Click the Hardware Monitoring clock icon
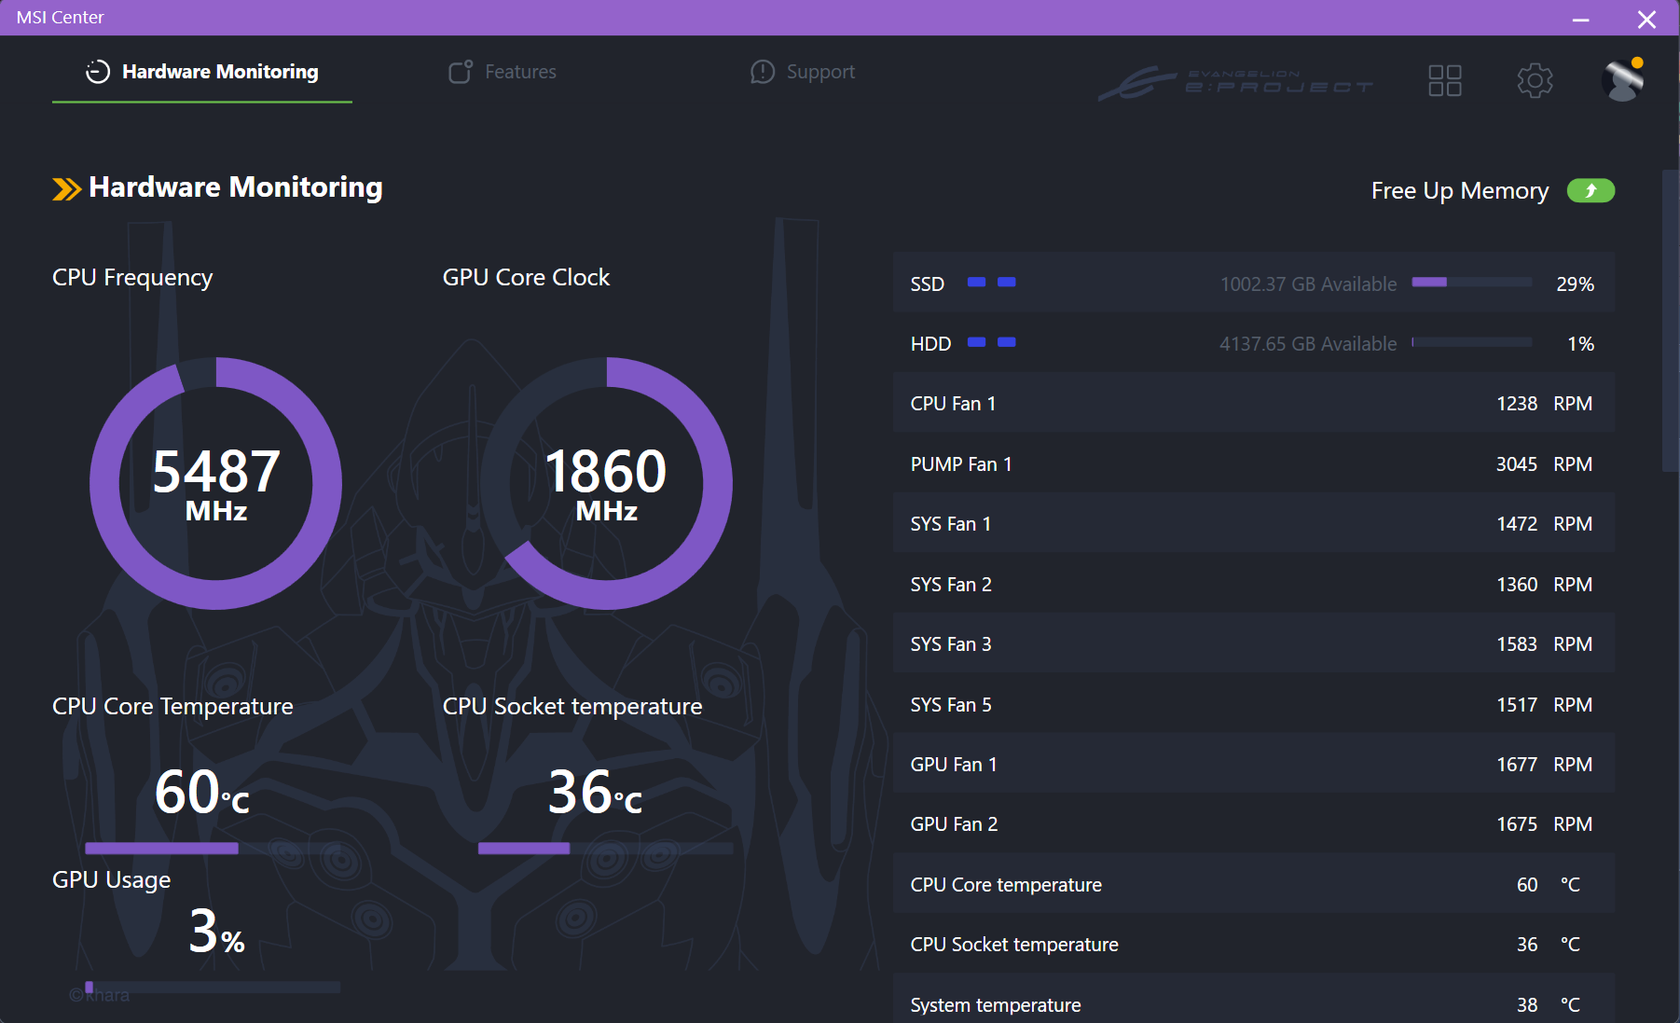 (98, 72)
